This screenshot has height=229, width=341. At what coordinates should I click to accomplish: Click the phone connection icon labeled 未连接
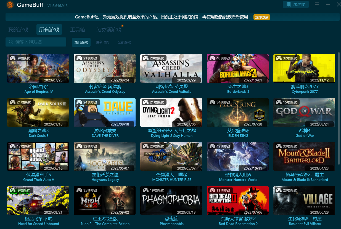point(289,4)
